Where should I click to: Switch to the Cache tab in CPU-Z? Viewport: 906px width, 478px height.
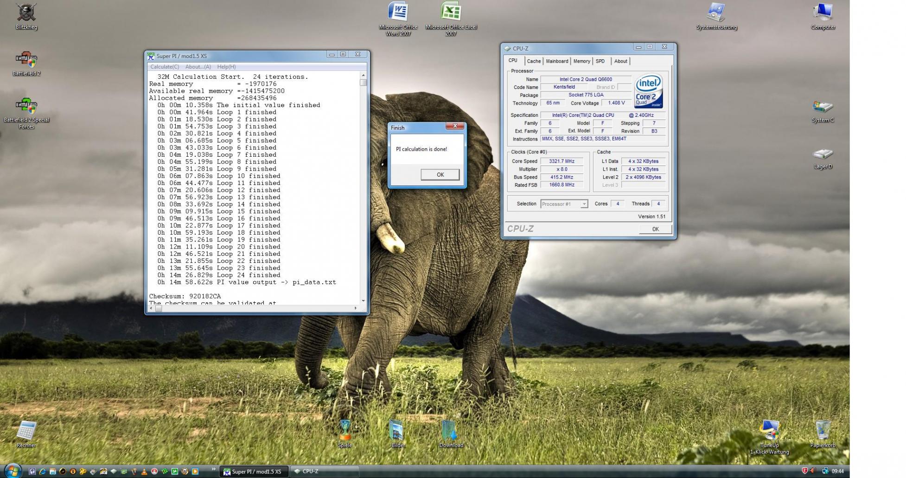point(534,61)
